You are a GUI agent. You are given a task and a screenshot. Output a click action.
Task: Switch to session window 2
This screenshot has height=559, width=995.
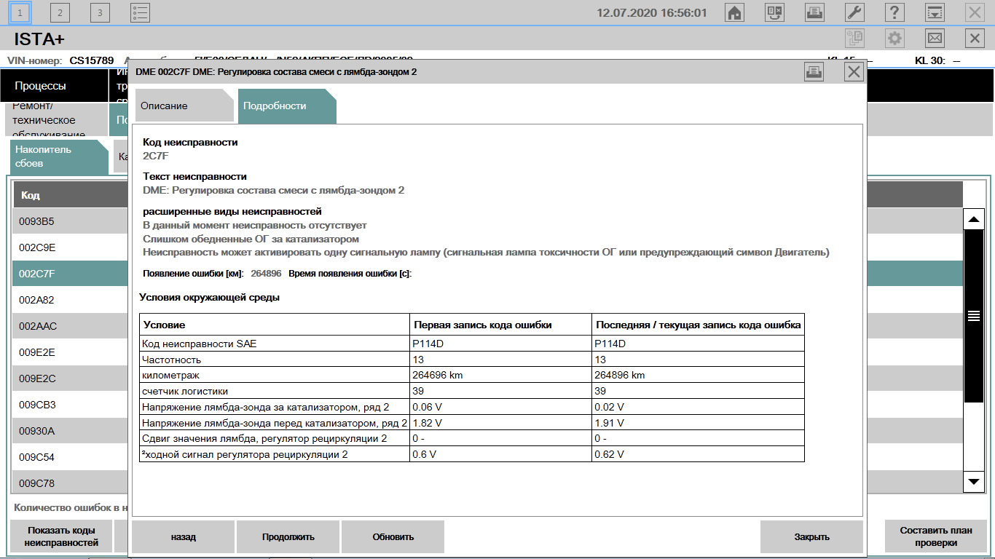(x=60, y=12)
